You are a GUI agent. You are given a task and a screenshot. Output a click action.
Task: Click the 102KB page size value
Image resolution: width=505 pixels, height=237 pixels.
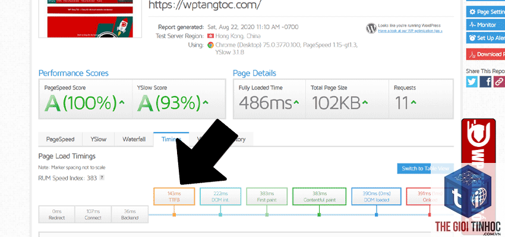click(x=336, y=104)
